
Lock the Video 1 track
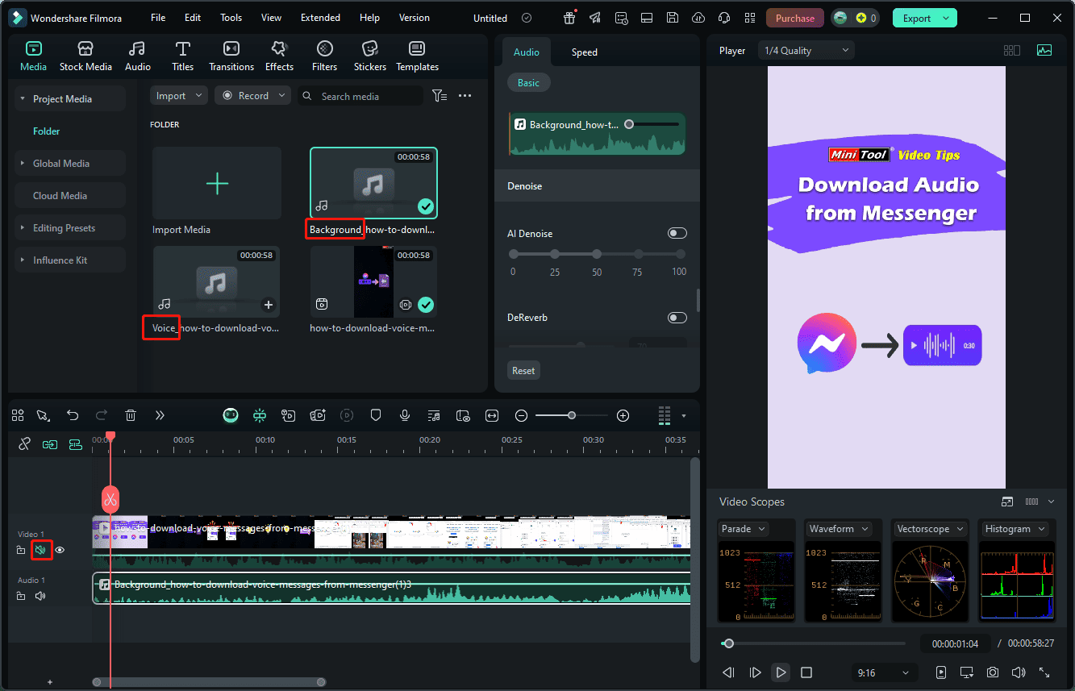pos(21,550)
